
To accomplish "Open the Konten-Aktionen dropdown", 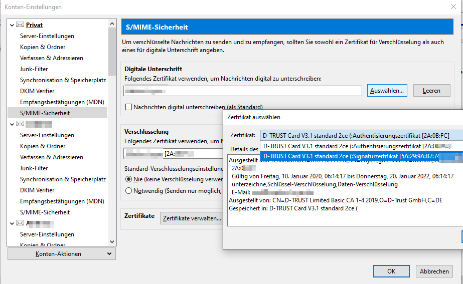I will tap(61, 254).
